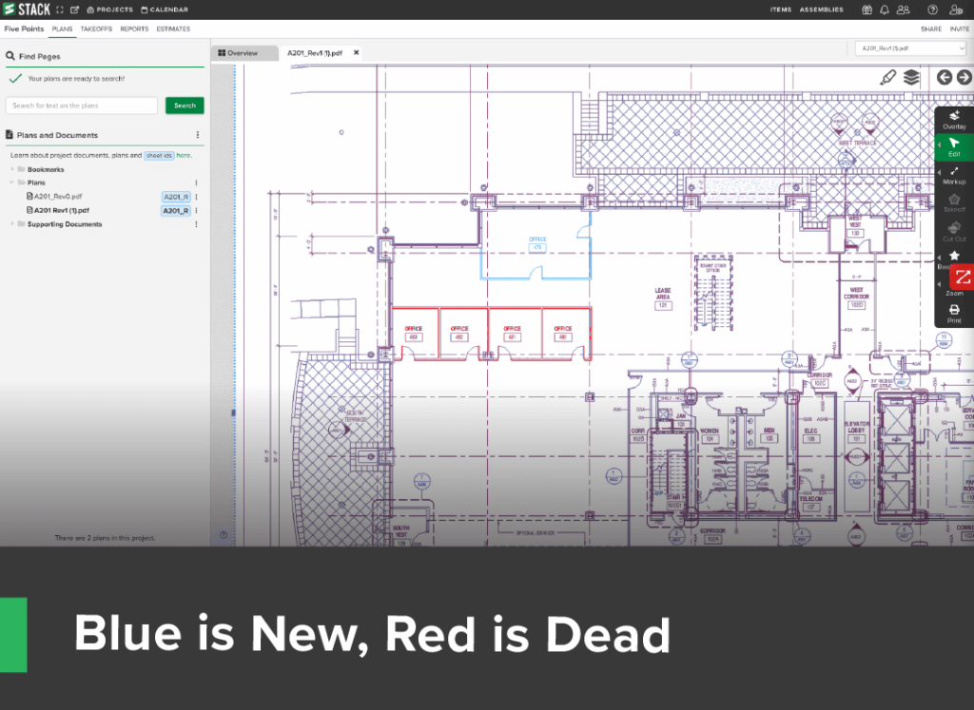Click 'There are 2 plans in this project.' text
Image resolution: width=974 pixels, height=710 pixels.
[105, 538]
